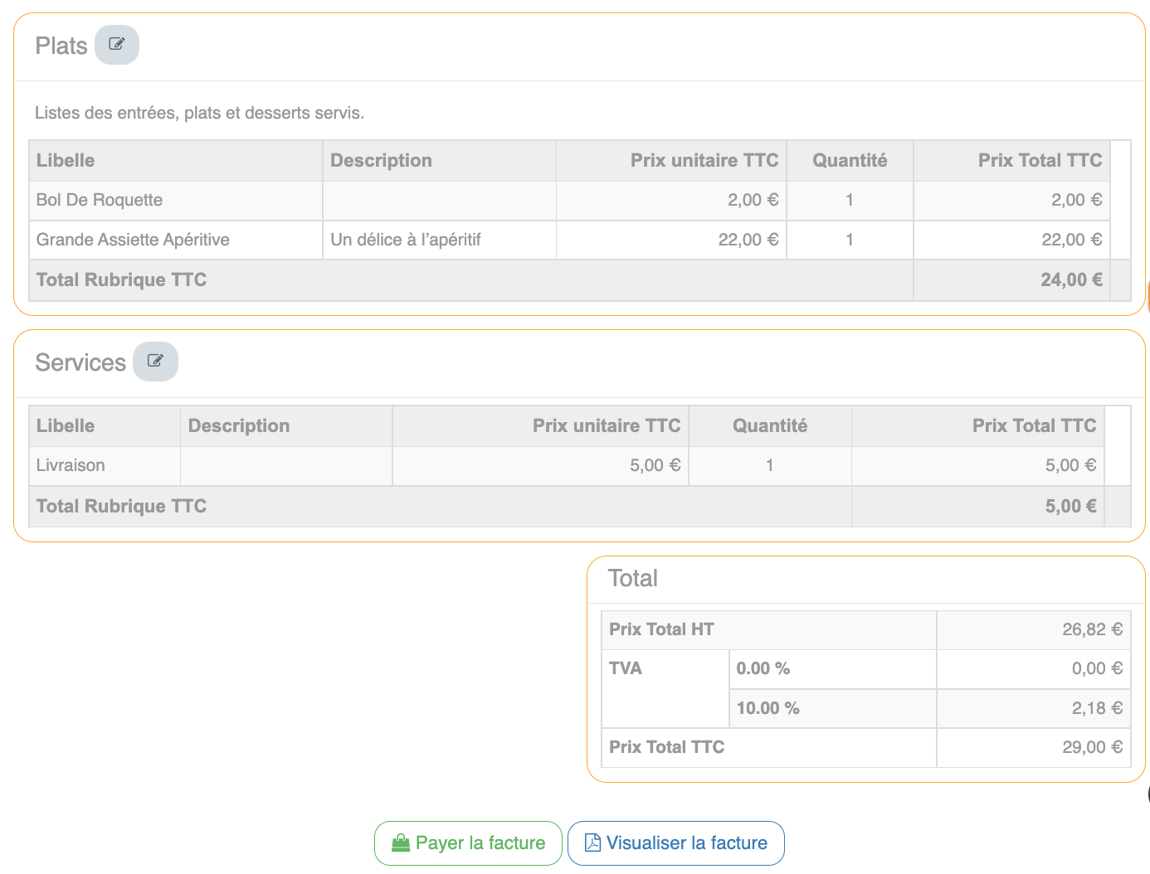
Task: Click the 29,00 € total TTC amount
Action: (1092, 747)
